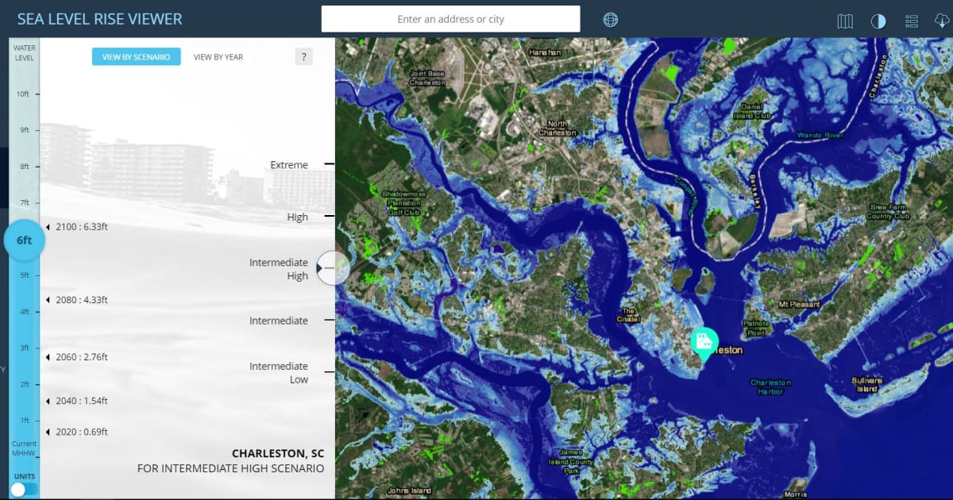This screenshot has height=500, width=953.
Task: Open the basemap switcher map icon
Action: [845, 19]
